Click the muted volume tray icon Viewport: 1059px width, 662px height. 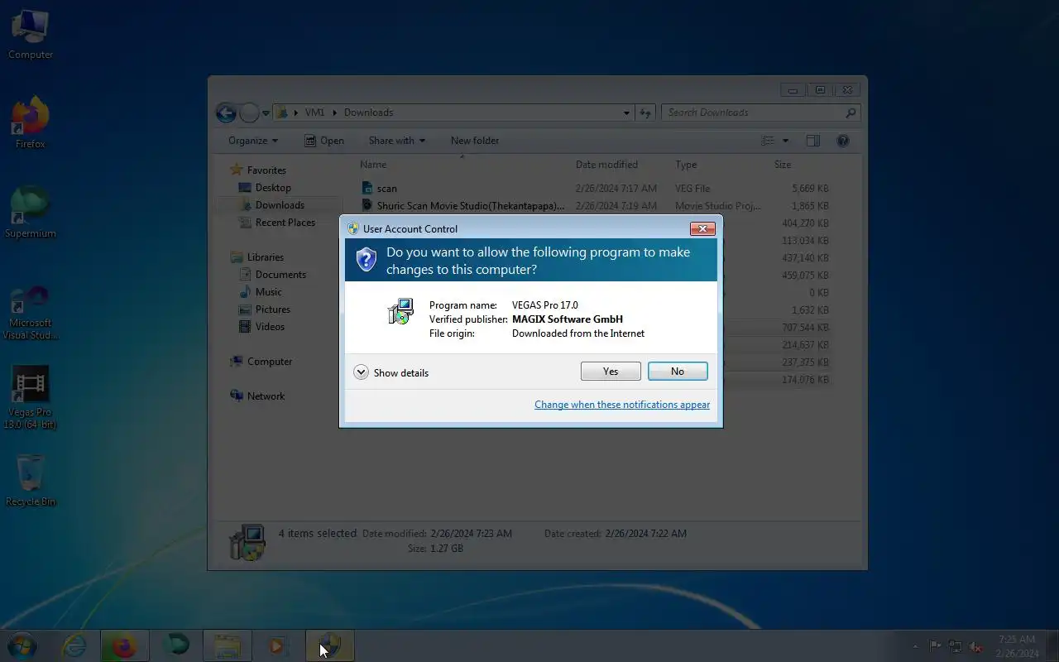[975, 646]
